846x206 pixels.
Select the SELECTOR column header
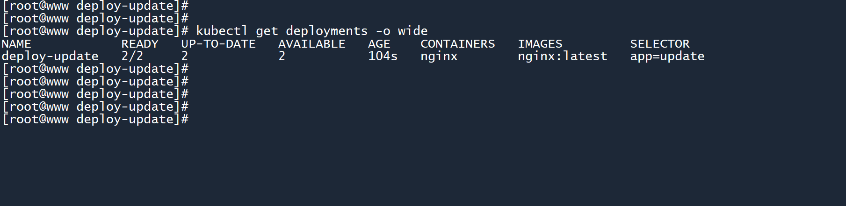(x=659, y=44)
